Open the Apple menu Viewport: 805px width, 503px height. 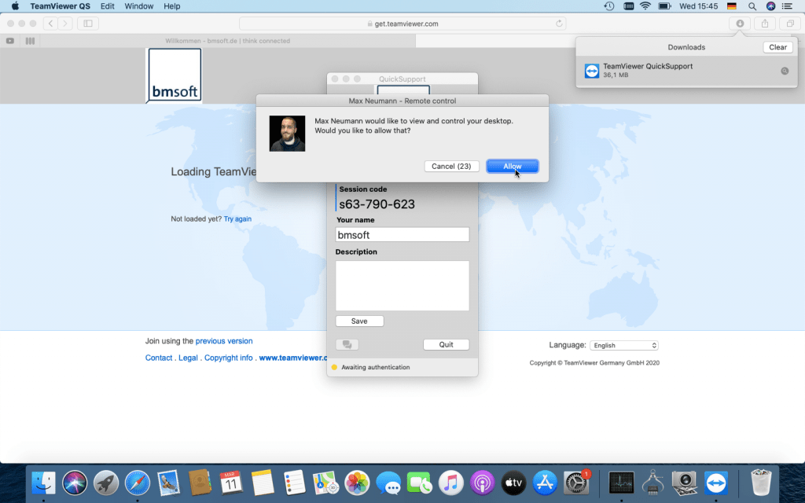15,6
